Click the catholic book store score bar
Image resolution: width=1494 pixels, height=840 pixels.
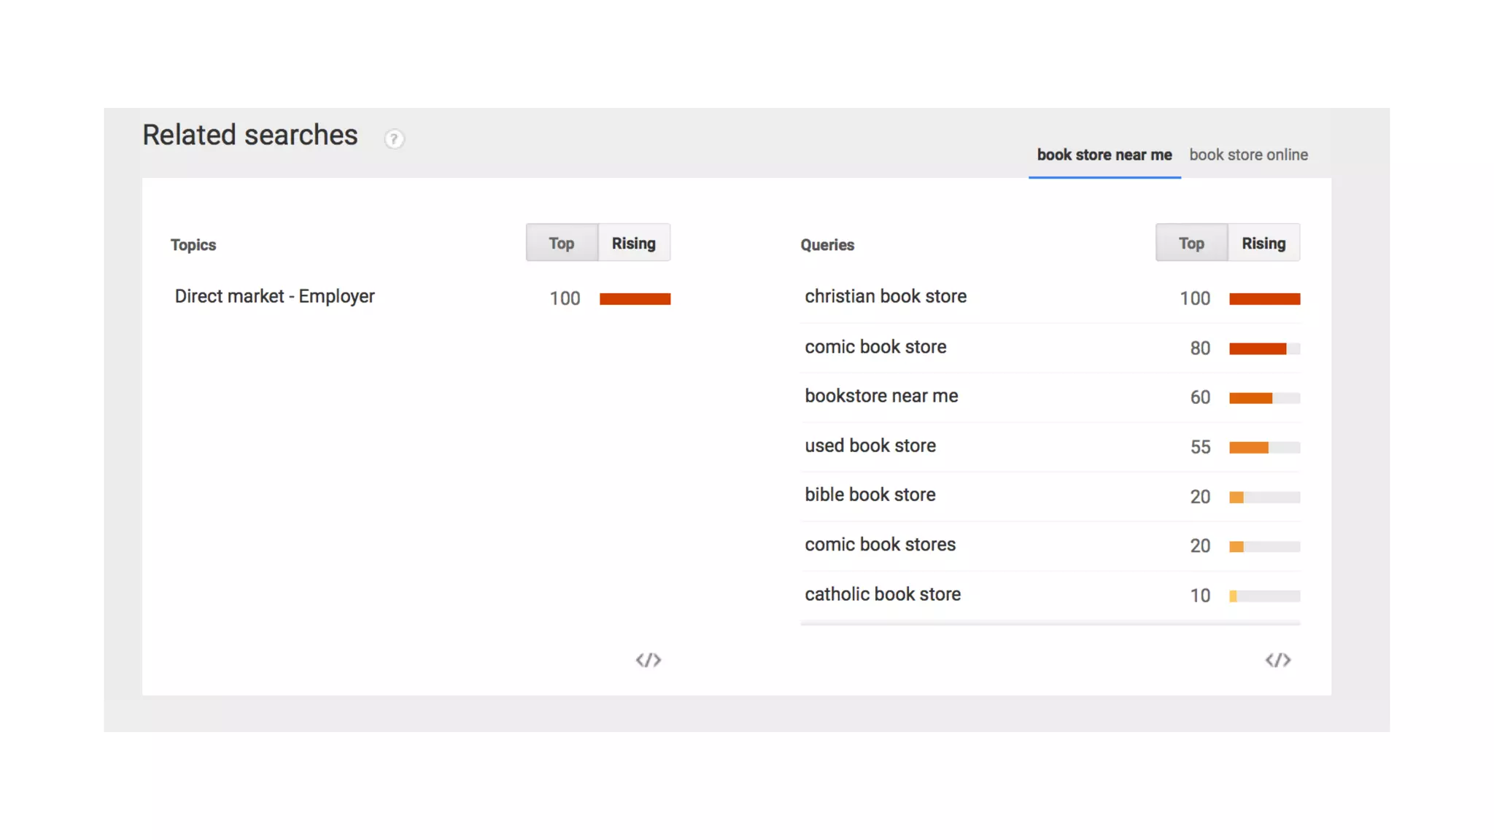click(1264, 596)
